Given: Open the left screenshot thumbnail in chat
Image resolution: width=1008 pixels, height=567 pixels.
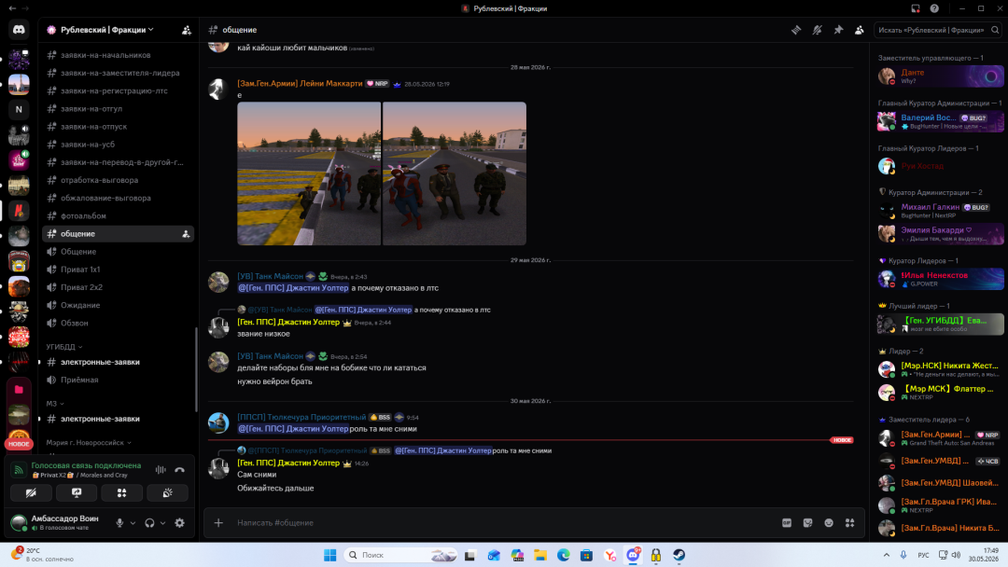Looking at the screenshot, I should tap(309, 173).
